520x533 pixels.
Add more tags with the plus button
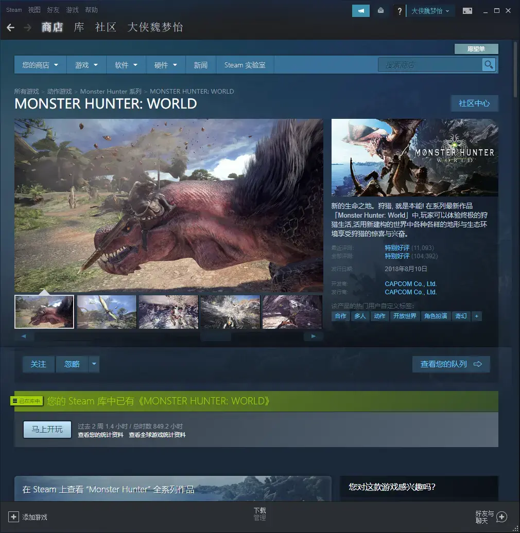(476, 316)
